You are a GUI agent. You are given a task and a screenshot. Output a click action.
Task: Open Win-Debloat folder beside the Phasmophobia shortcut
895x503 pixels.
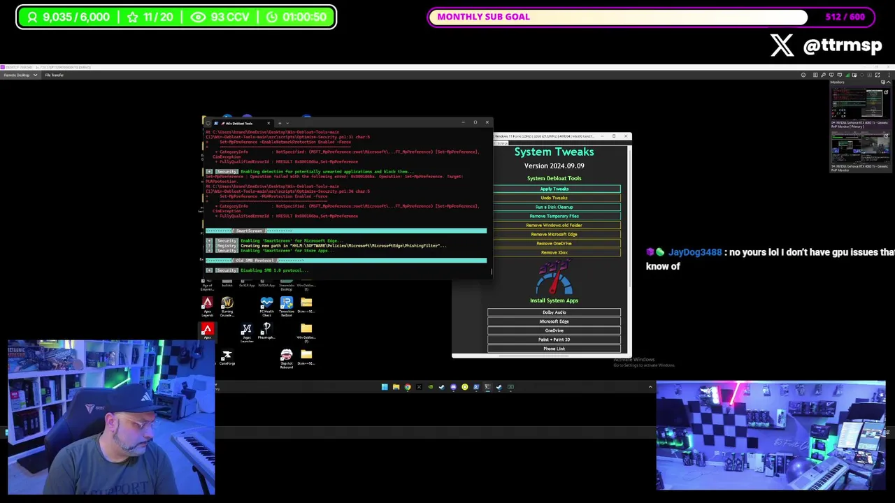tap(306, 333)
